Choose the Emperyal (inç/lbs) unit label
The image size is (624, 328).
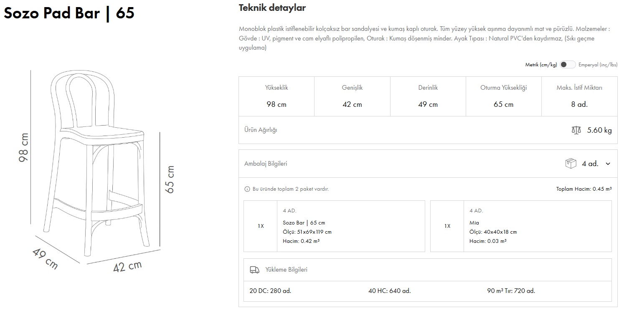tap(598, 65)
